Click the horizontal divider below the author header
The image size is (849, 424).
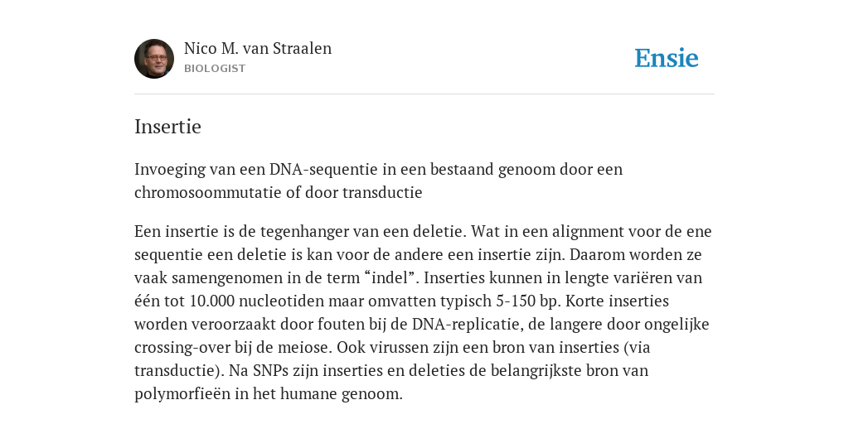[424, 94]
